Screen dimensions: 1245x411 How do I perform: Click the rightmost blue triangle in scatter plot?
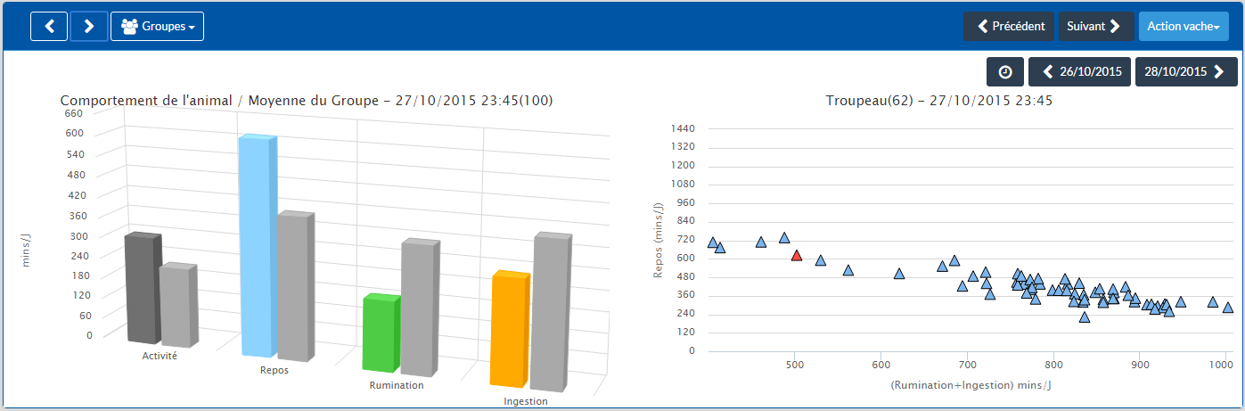coord(1228,308)
